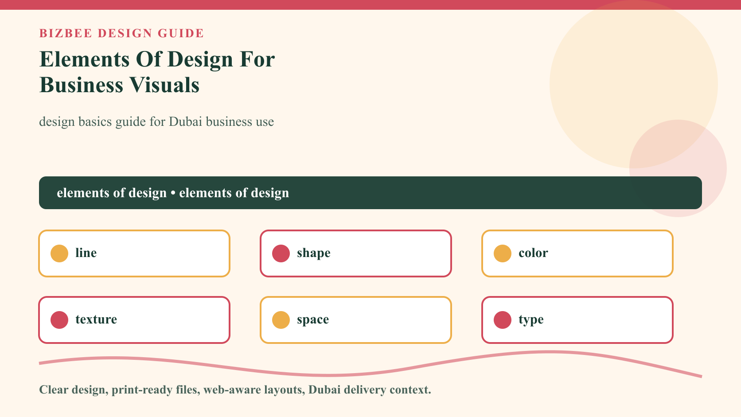Click the subtitle design basics guide for Dubai business use
Viewport: 741px width, 417px height.
pyautogui.click(x=156, y=122)
